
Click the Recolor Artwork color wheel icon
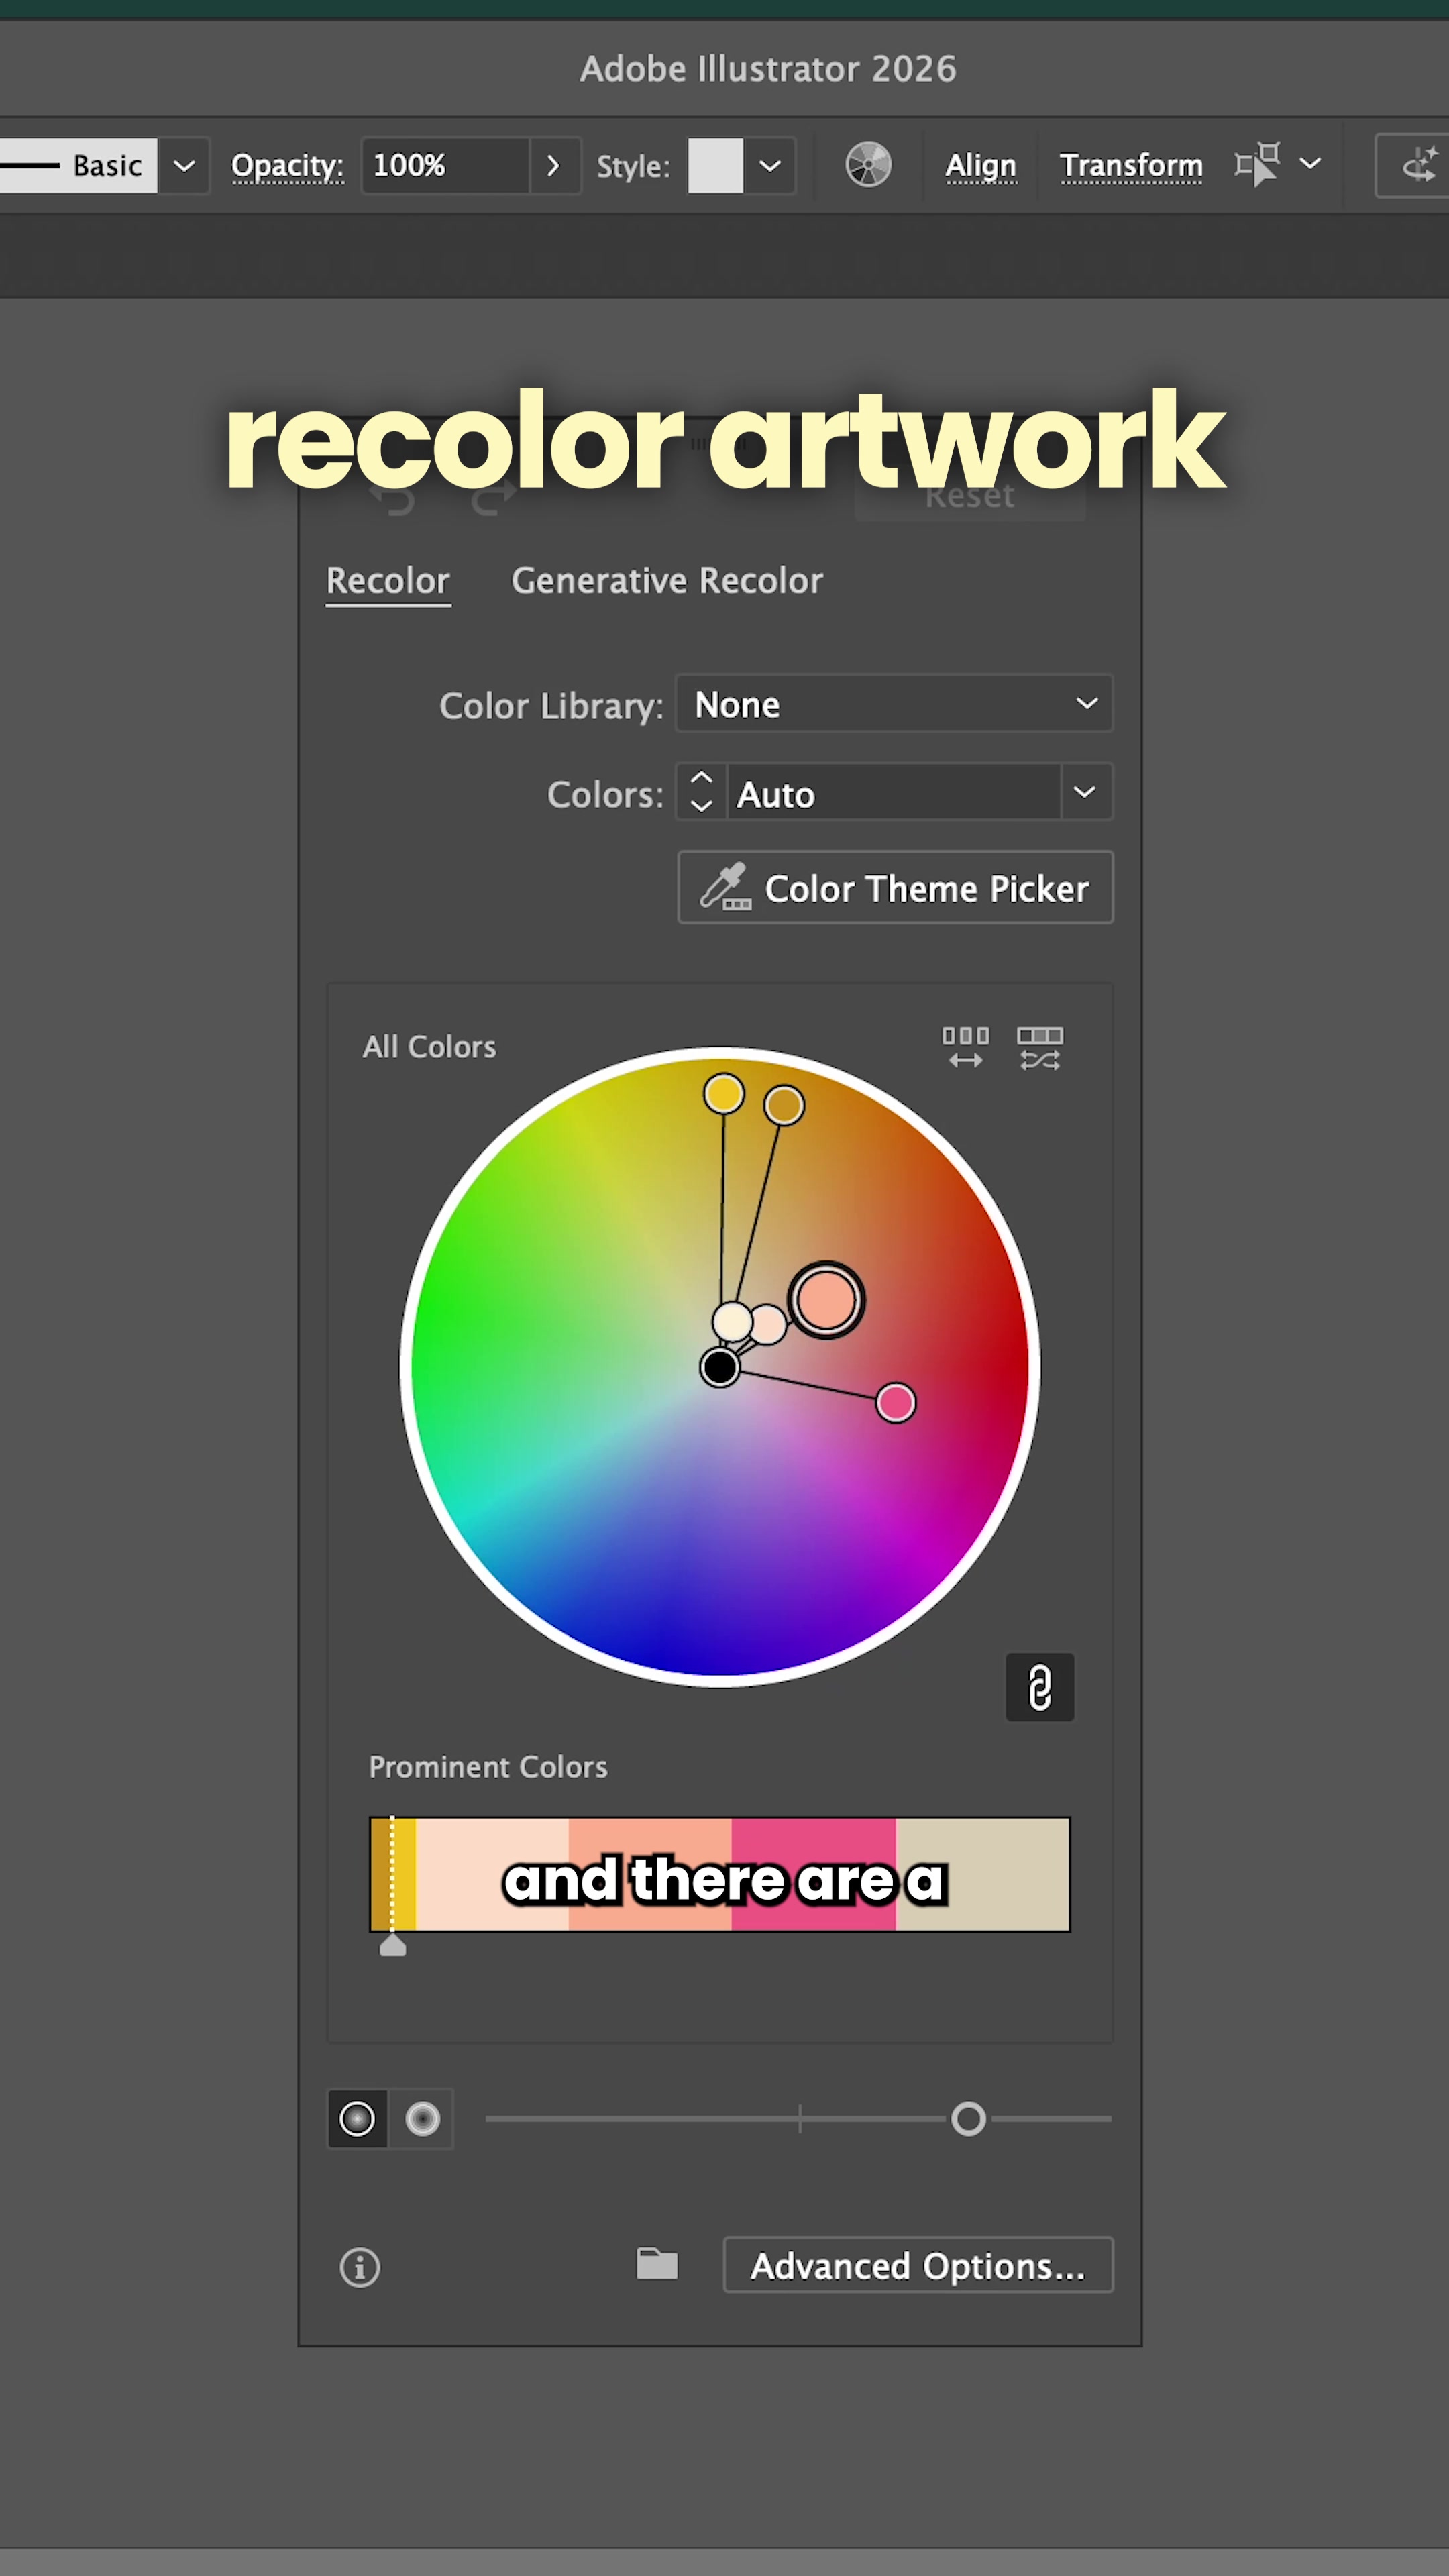click(x=868, y=165)
